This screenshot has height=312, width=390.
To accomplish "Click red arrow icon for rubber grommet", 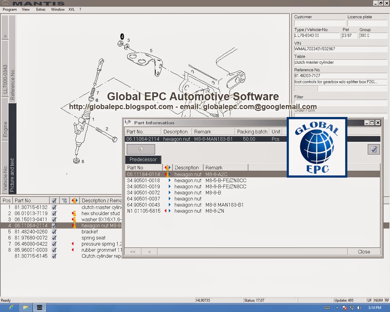I will [73, 250].
